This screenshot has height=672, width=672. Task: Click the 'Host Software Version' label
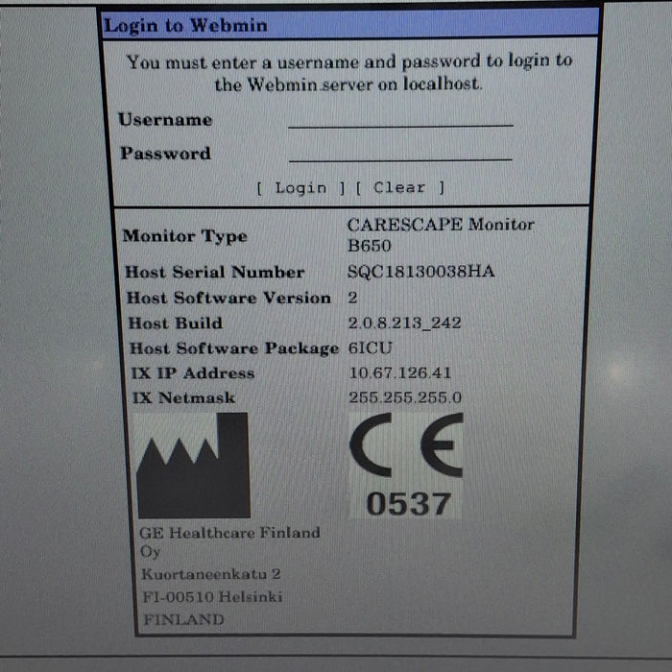228,298
